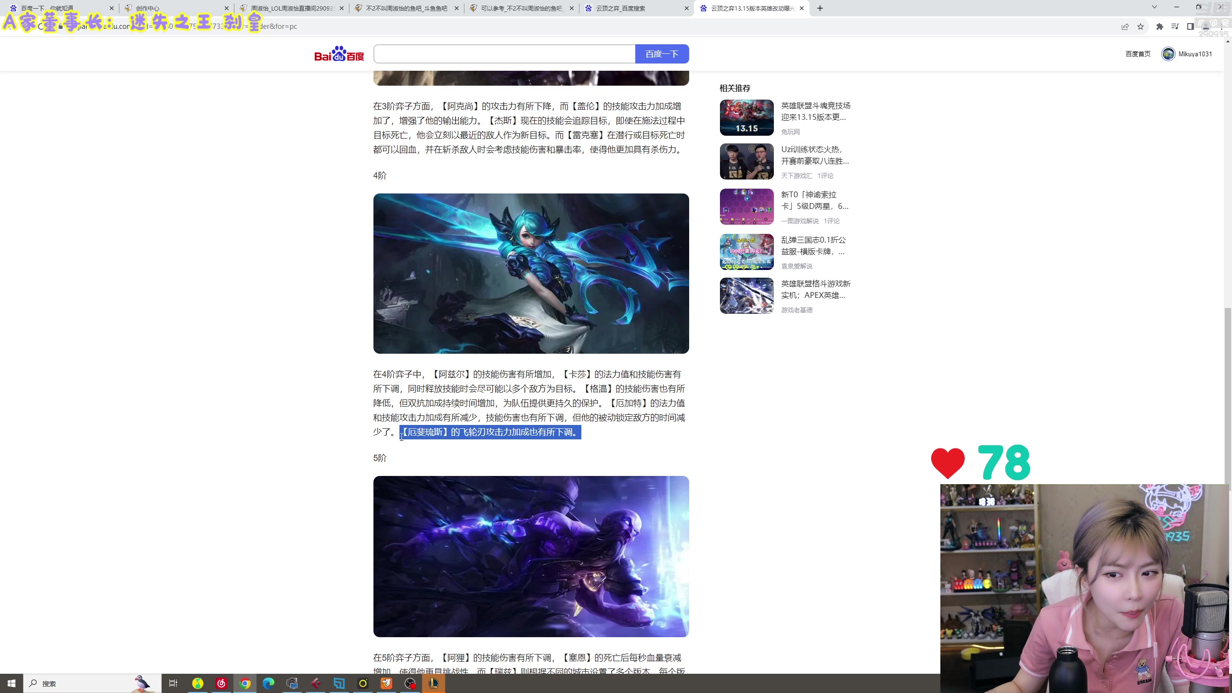The image size is (1232, 693).
Task: Click the 百度一下 search button
Action: click(x=662, y=54)
